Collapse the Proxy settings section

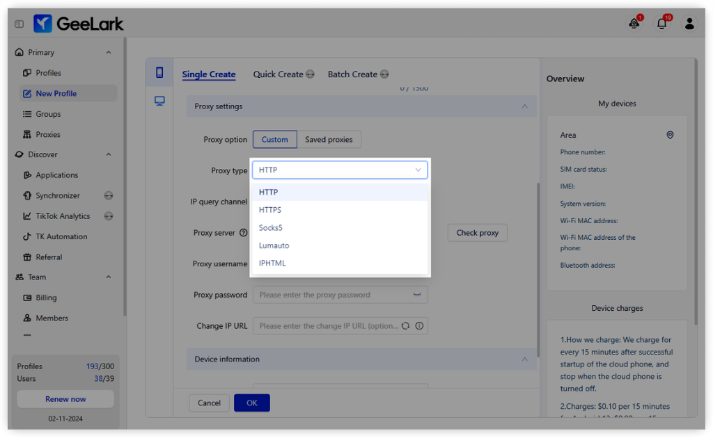525,106
